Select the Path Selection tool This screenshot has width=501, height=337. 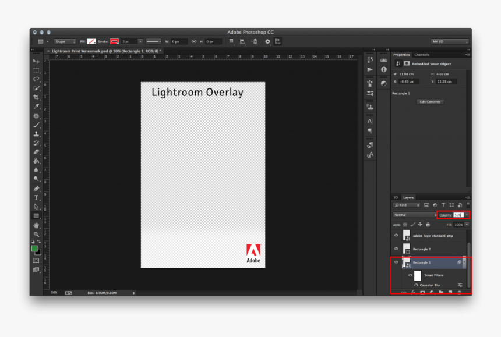click(x=36, y=207)
